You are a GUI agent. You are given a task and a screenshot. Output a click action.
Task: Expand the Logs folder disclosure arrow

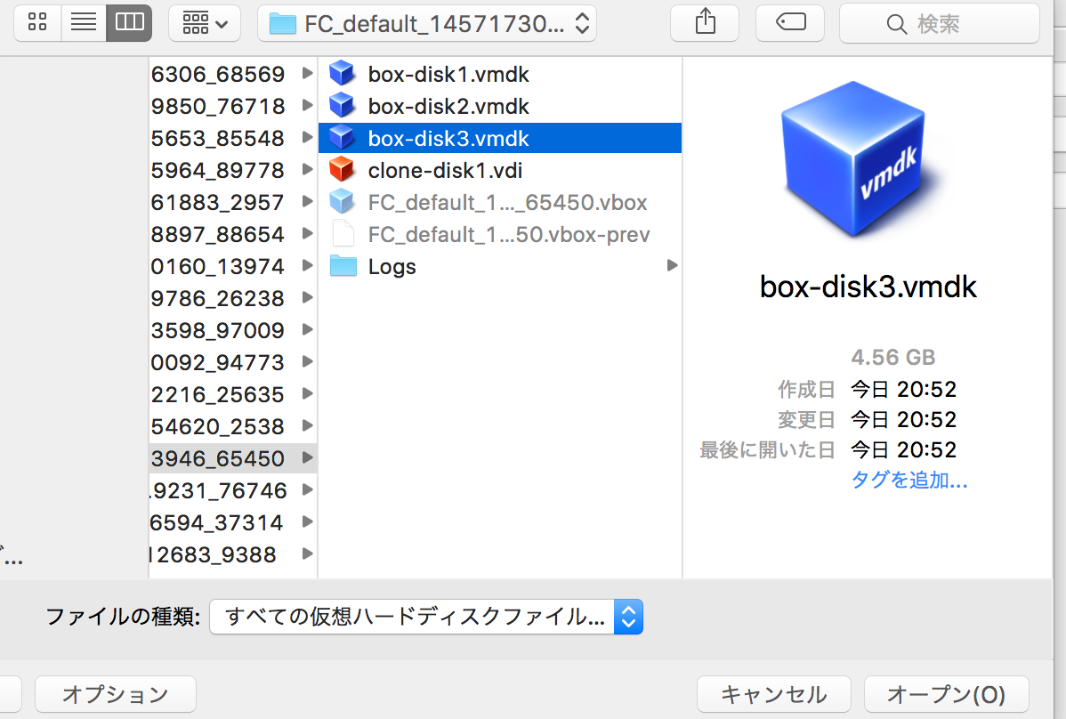672,265
